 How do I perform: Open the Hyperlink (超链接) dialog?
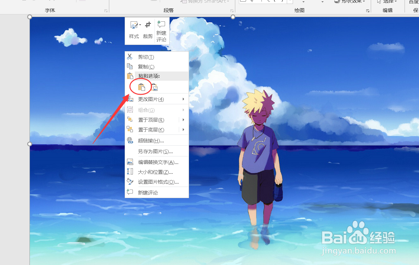[157, 141]
